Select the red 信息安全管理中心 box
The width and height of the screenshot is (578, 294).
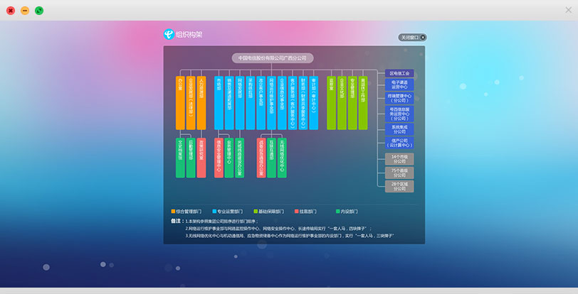click(219, 158)
